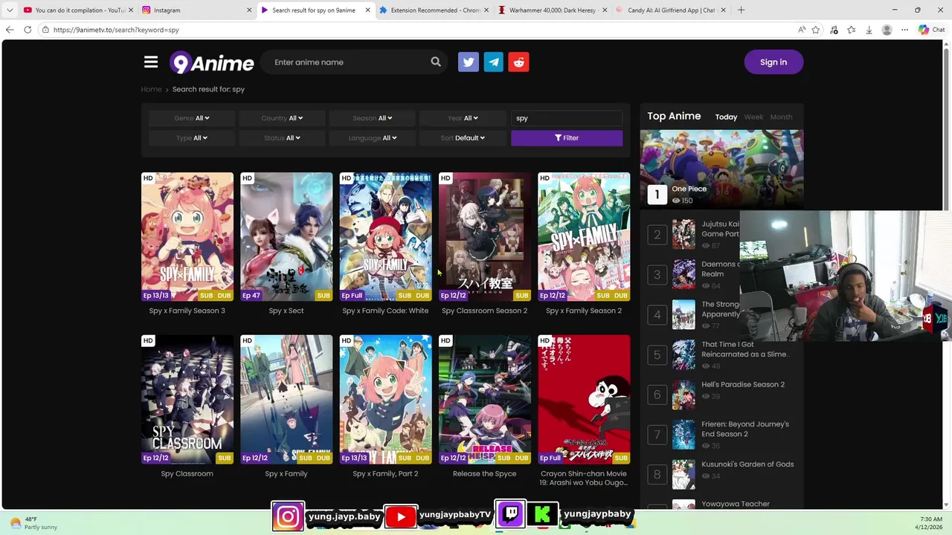Click the Read aloud icon in the address bar

(x=801, y=30)
